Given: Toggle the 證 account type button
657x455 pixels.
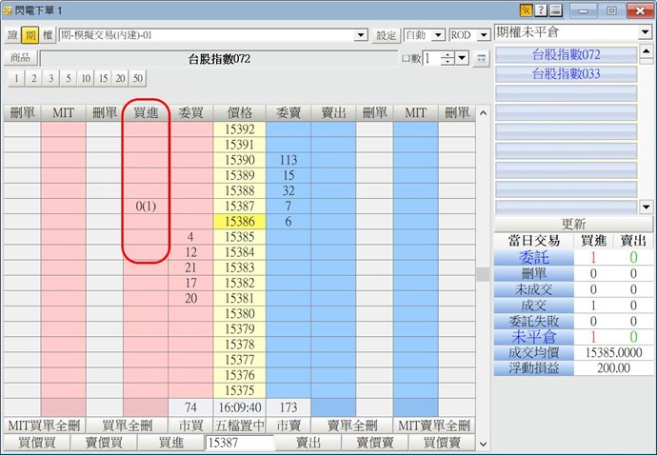Looking at the screenshot, I should pos(12,35).
